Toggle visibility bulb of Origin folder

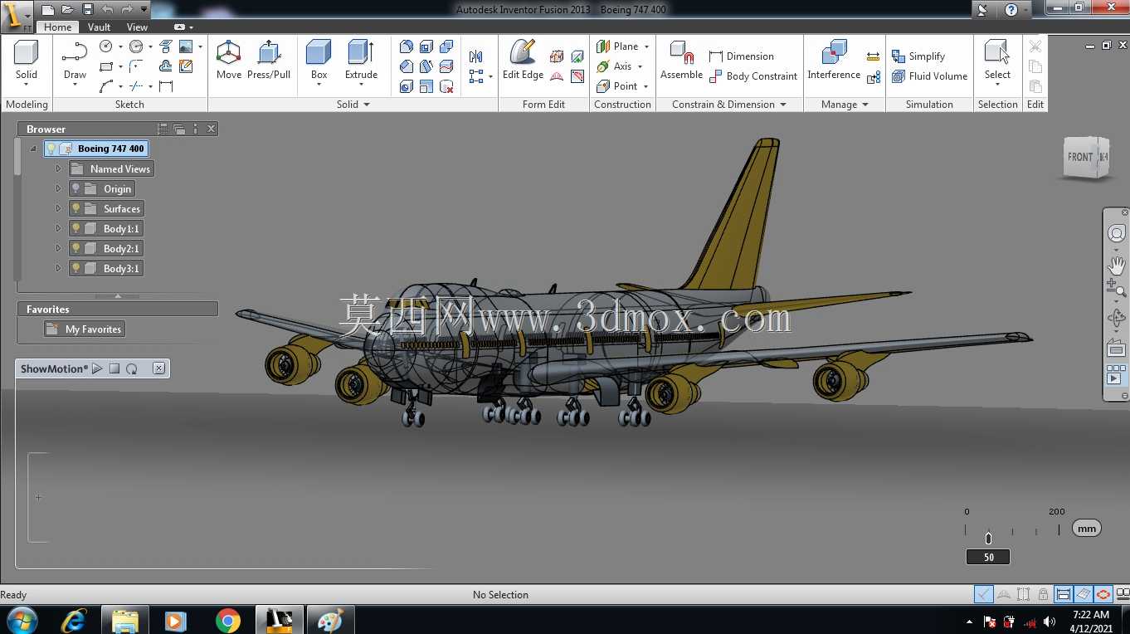coord(75,188)
